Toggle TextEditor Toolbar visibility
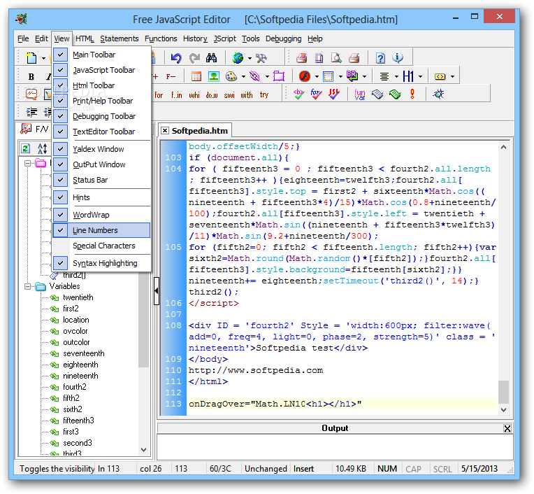Image resolution: width=534 pixels, height=494 pixels. [101, 132]
